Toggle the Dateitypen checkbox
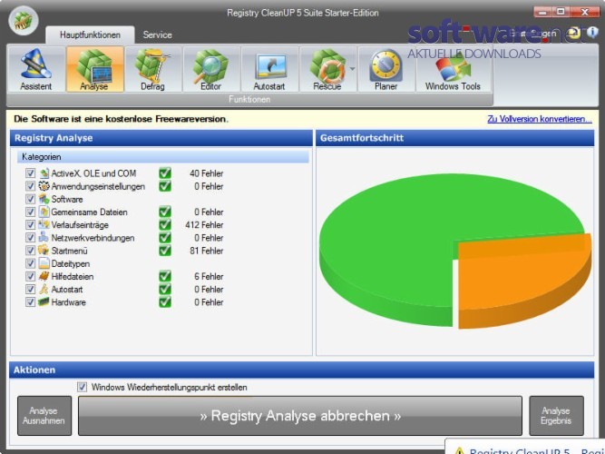This screenshot has width=605, height=454. (x=30, y=263)
